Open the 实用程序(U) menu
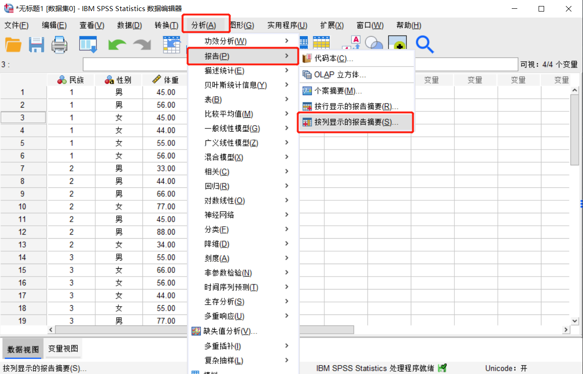The width and height of the screenshot is (583, 374). (287, 25)
